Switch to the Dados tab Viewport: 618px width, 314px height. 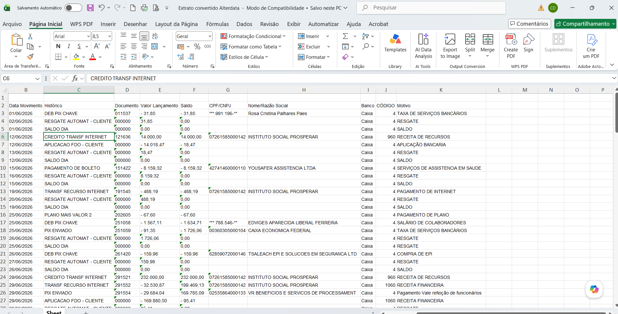click(244, 24)
